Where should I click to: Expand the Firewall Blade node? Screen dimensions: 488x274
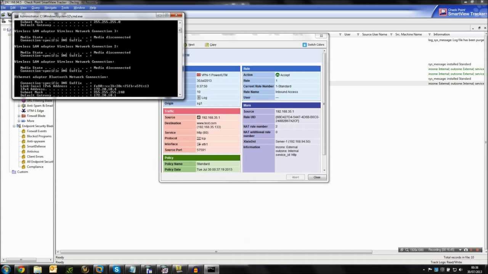[x=19, y=116]
